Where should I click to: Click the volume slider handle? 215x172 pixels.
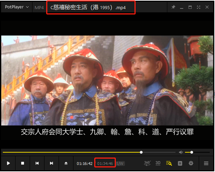click(x=192, y=152)
